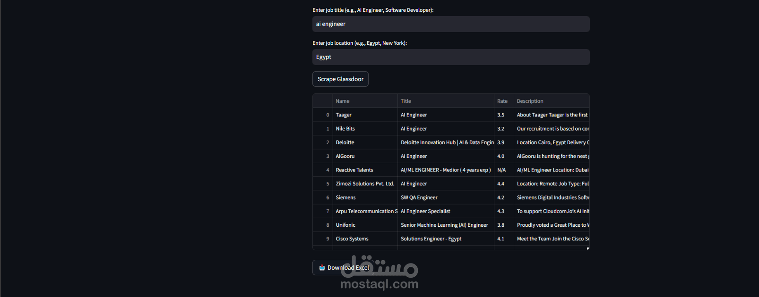Select the Zimozi Solutions Pvt. Ltd. cell

click(365, 184)
